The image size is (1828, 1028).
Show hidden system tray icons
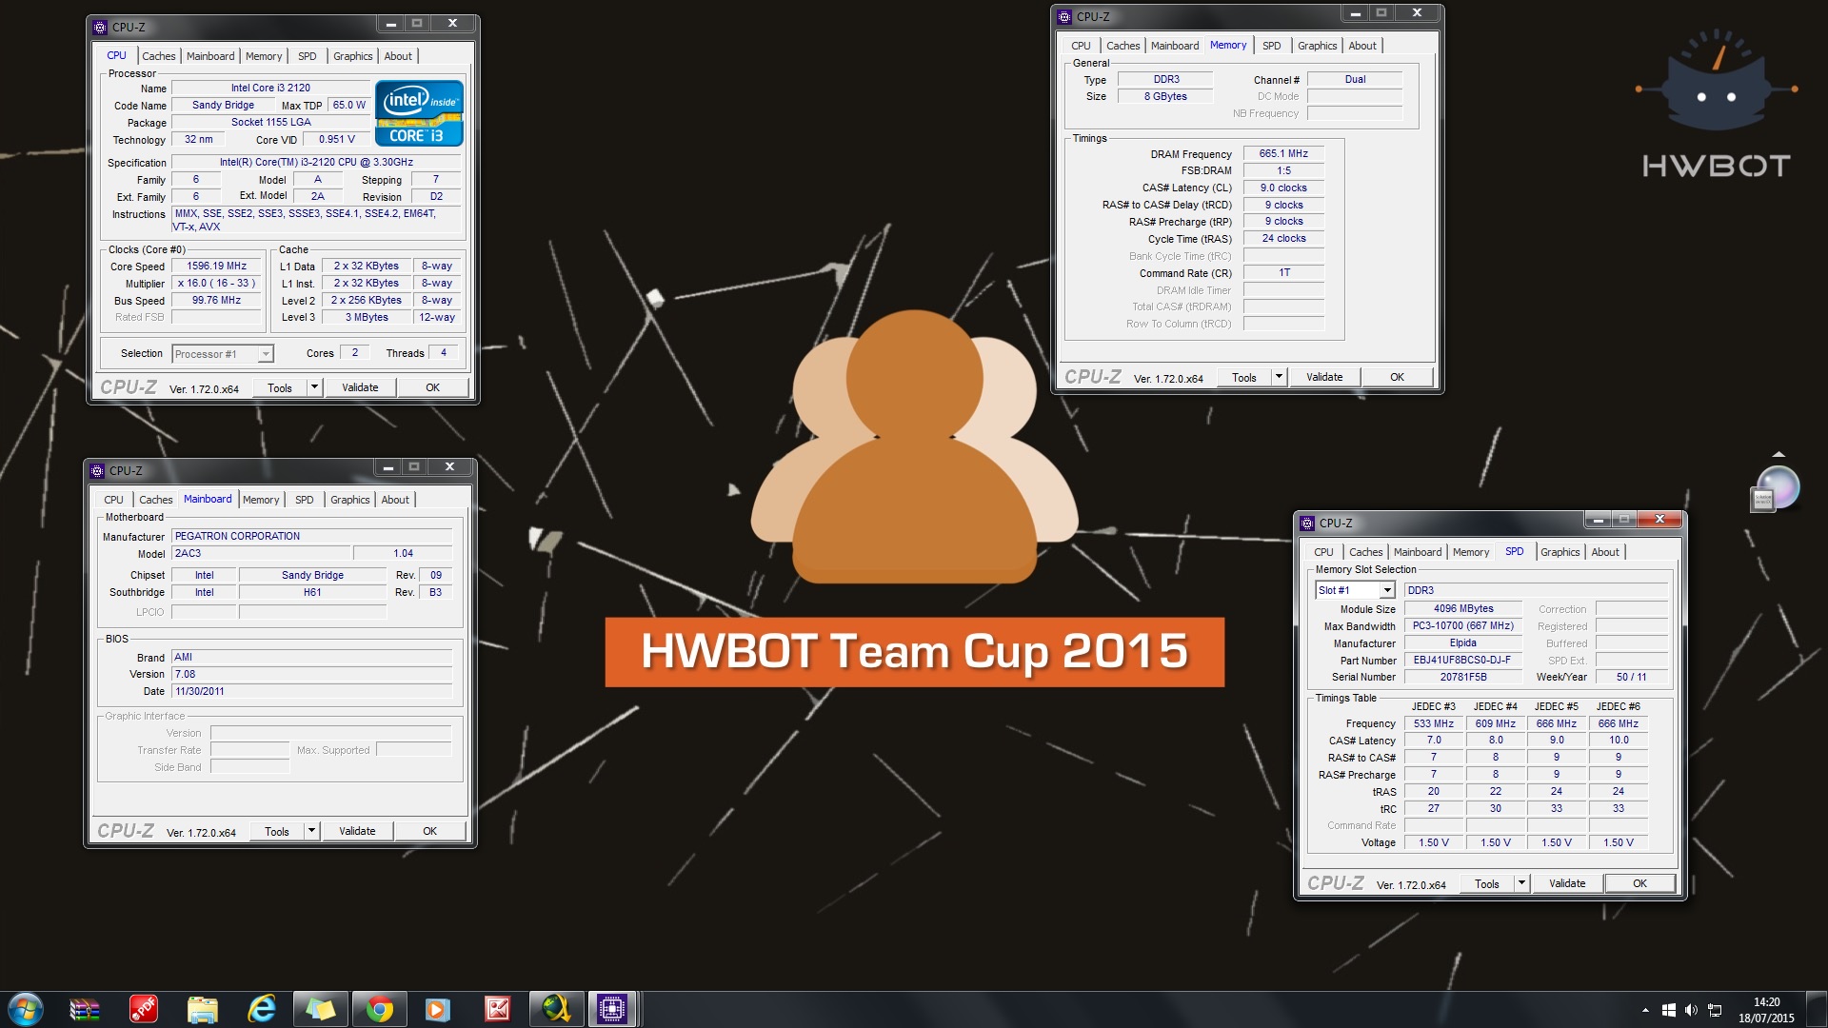(x=1645, y=1010)
